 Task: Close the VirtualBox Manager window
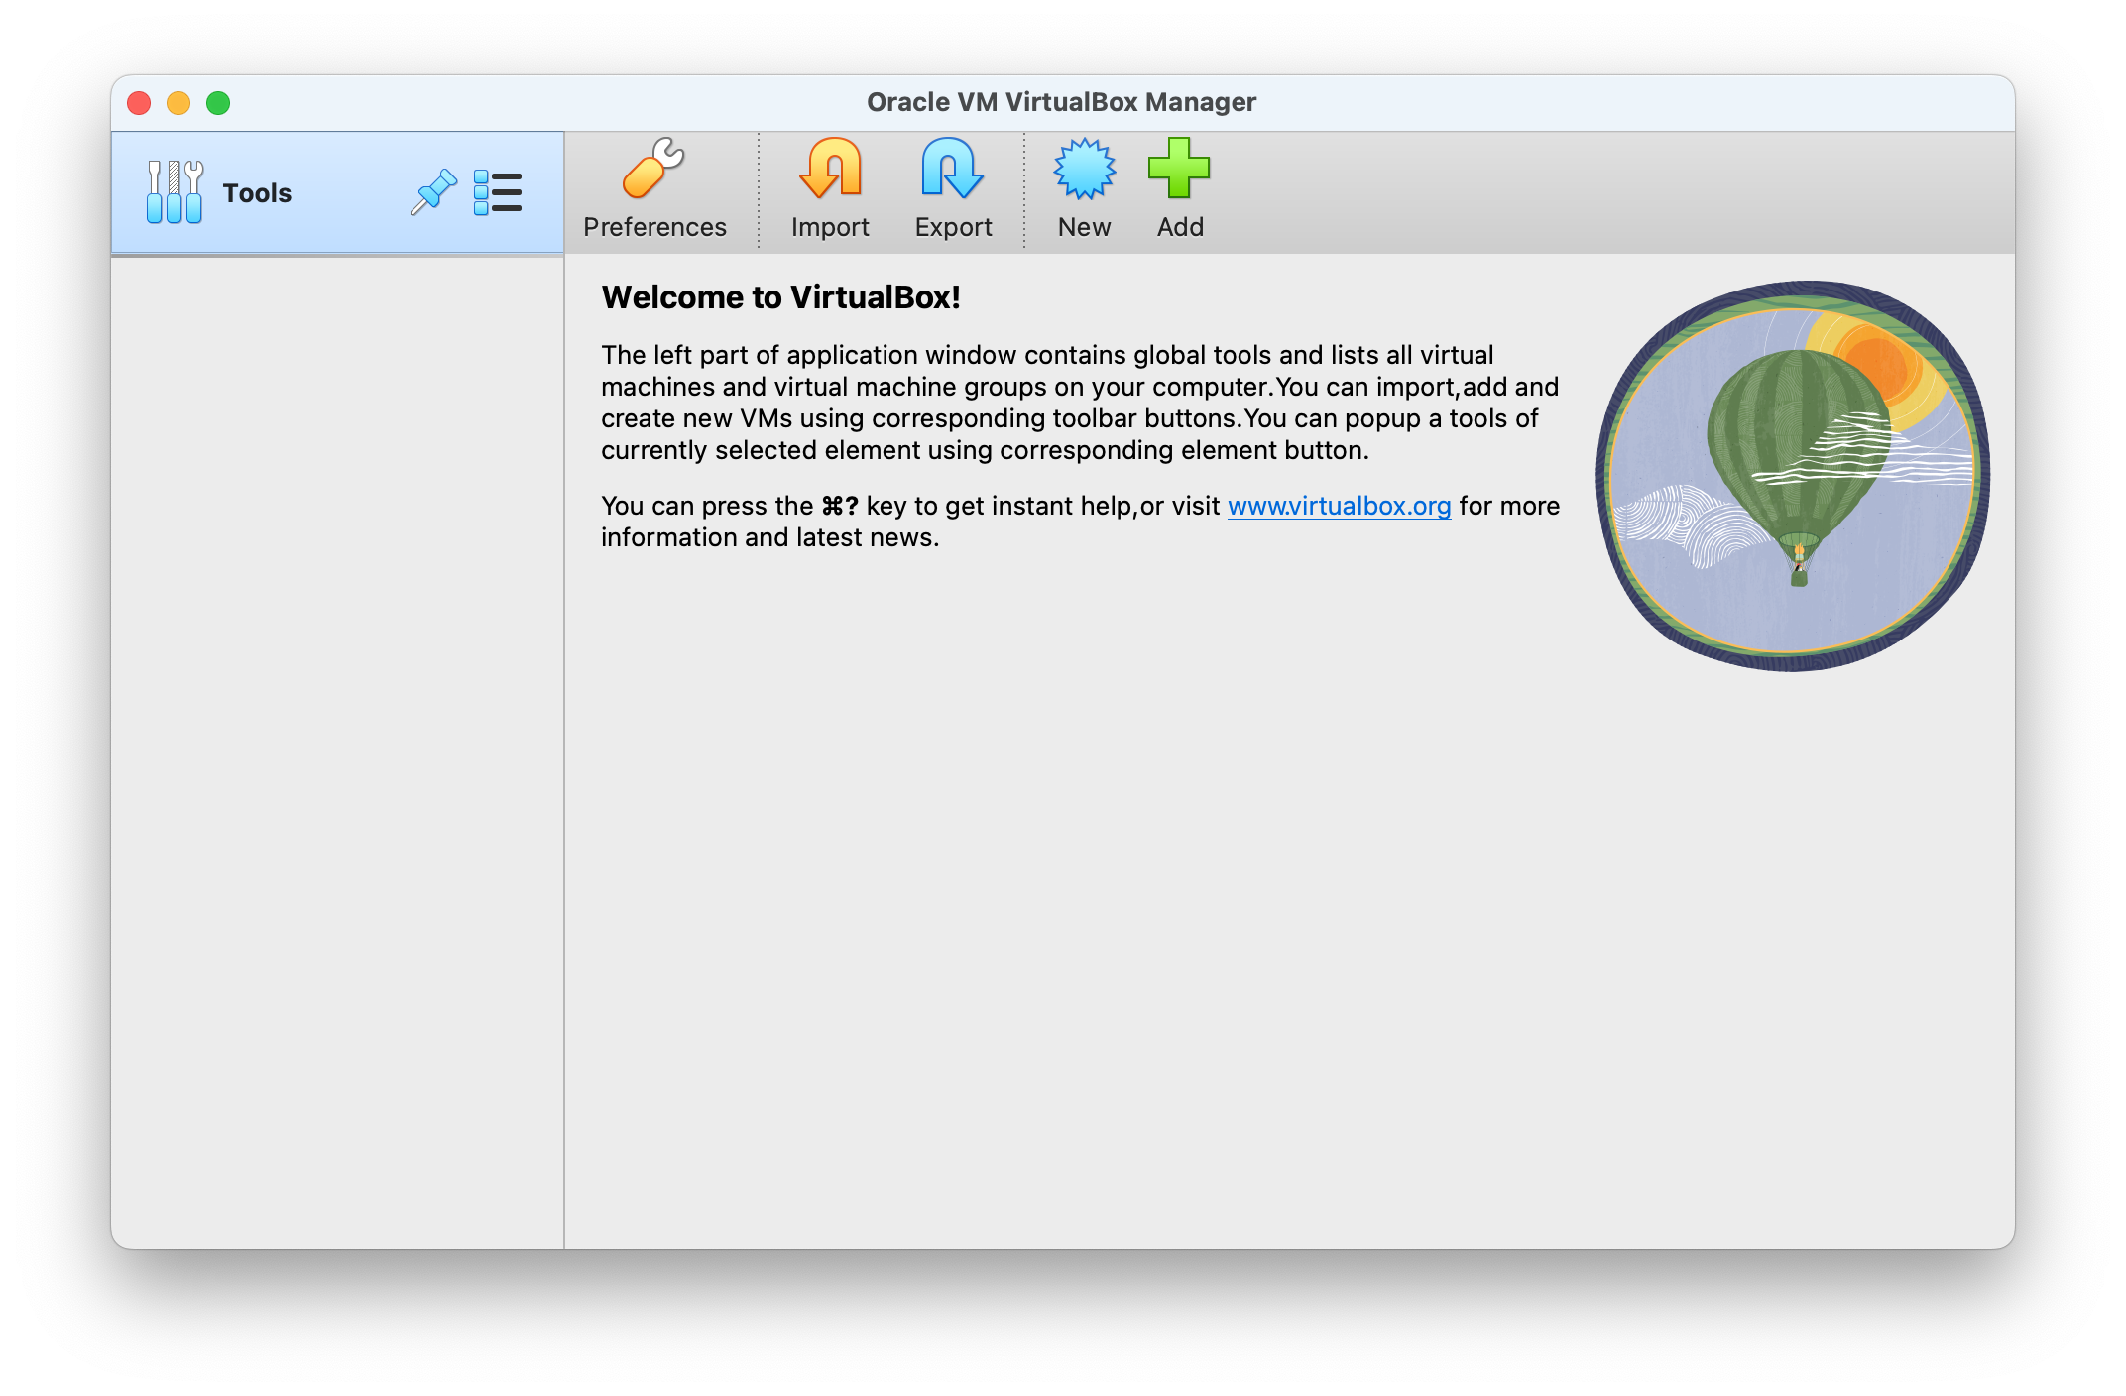point(139,103)
